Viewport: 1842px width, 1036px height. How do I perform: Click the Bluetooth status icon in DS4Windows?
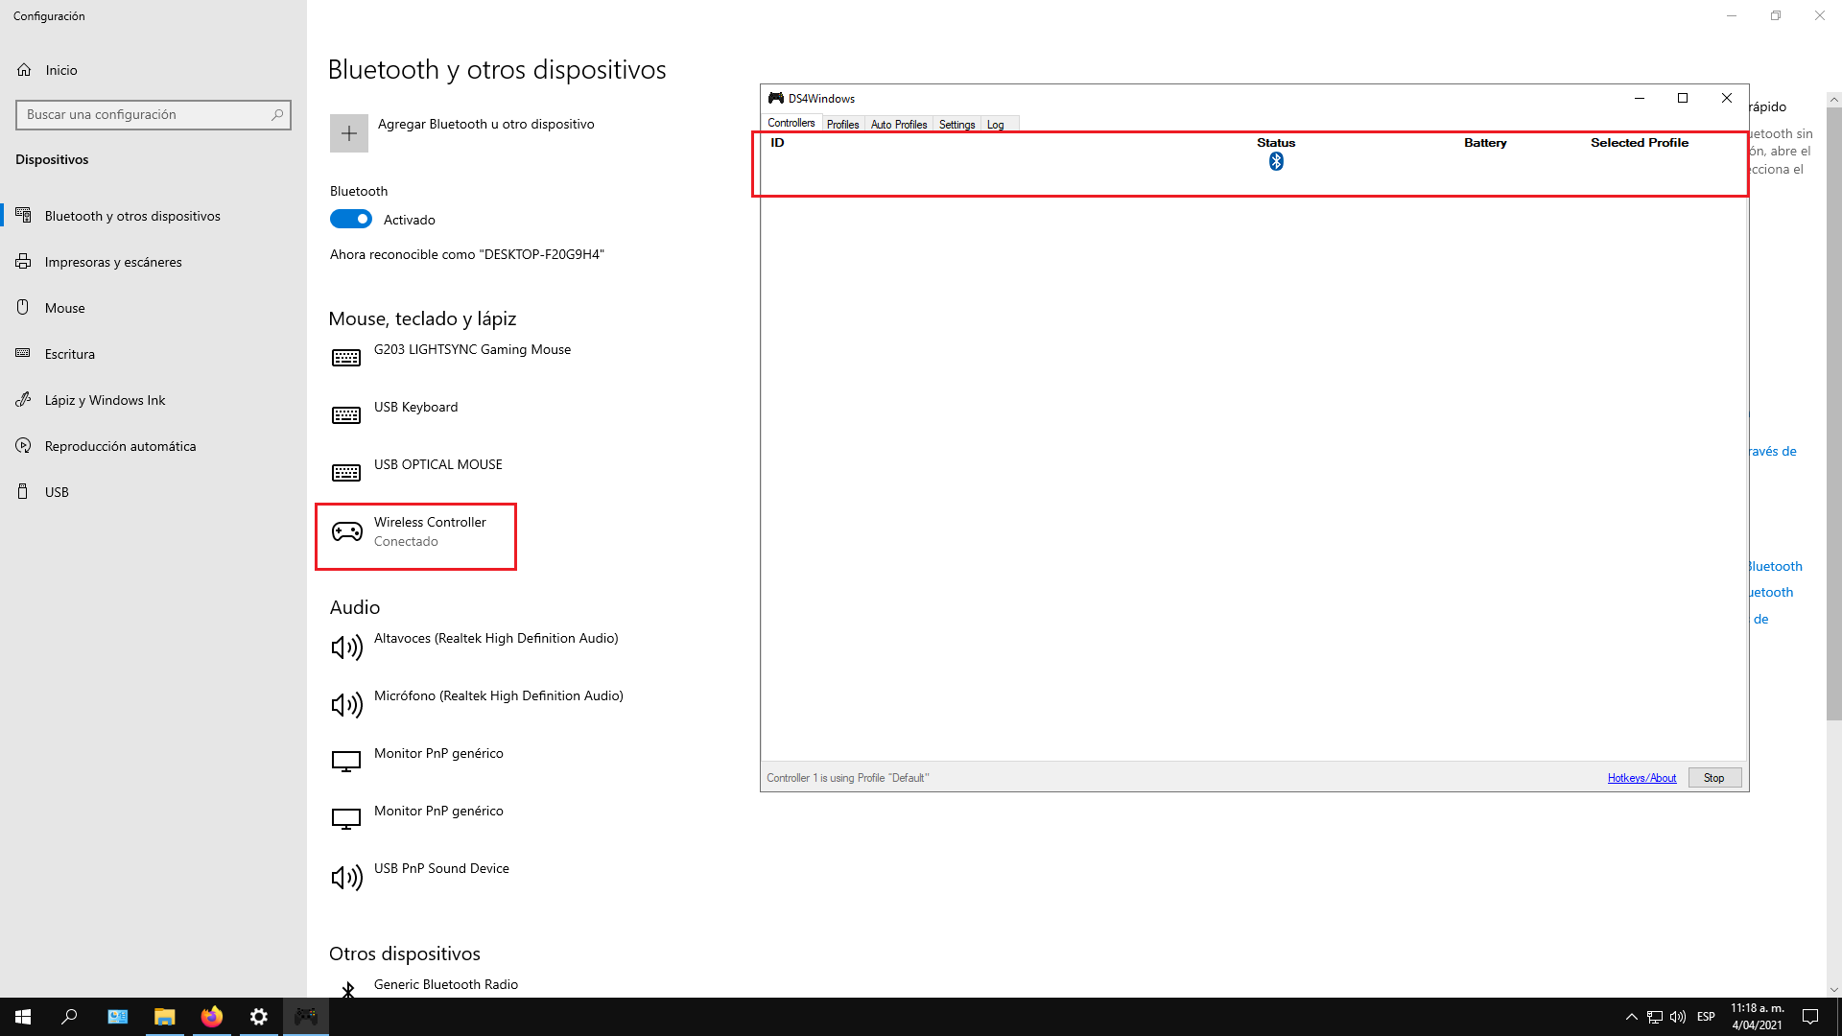[x=1276, y=162]
